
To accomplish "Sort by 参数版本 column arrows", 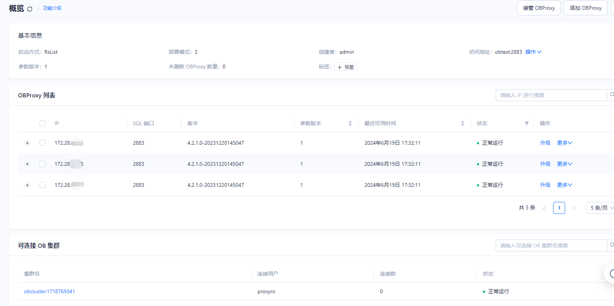I will point(350,123).
